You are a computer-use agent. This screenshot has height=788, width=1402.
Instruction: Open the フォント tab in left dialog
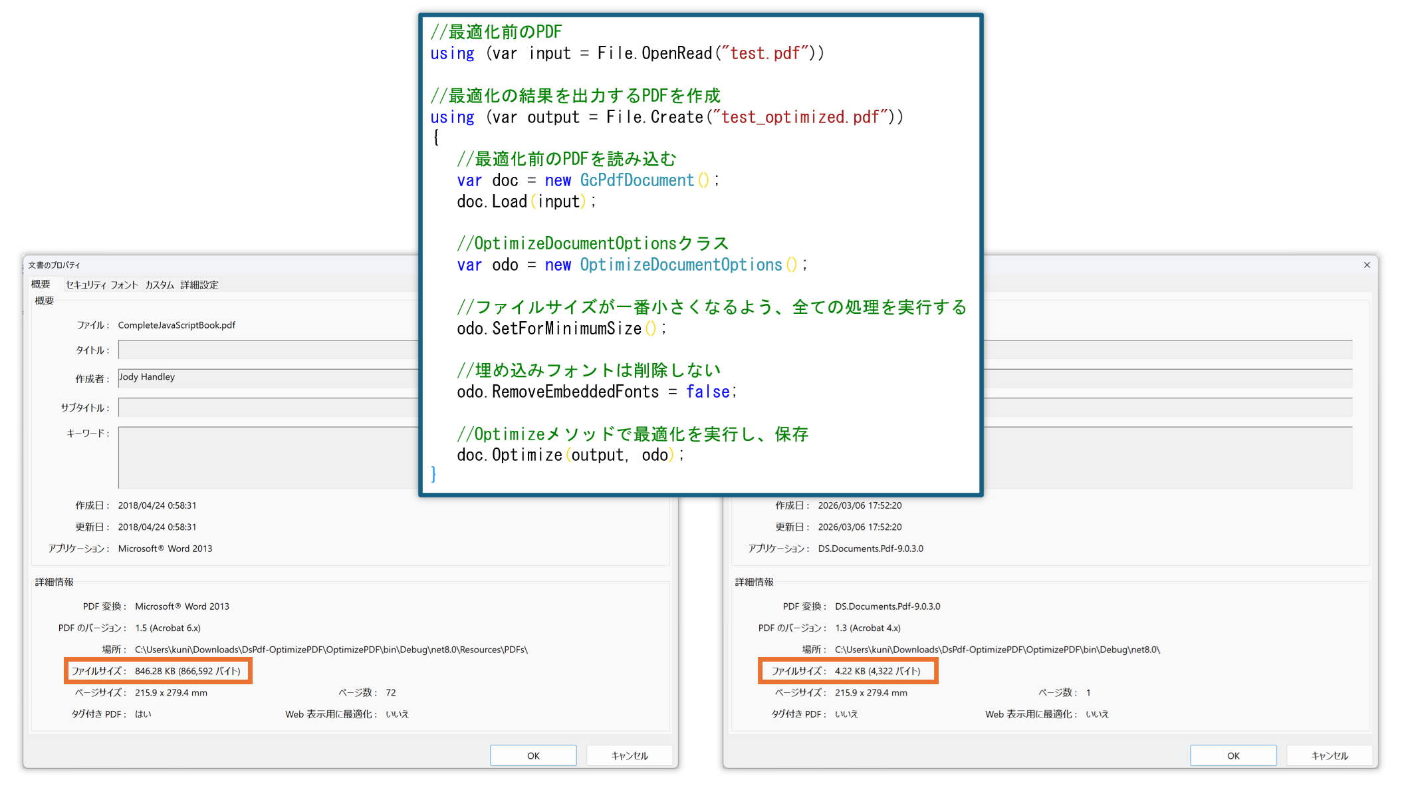tap(124, 285)
